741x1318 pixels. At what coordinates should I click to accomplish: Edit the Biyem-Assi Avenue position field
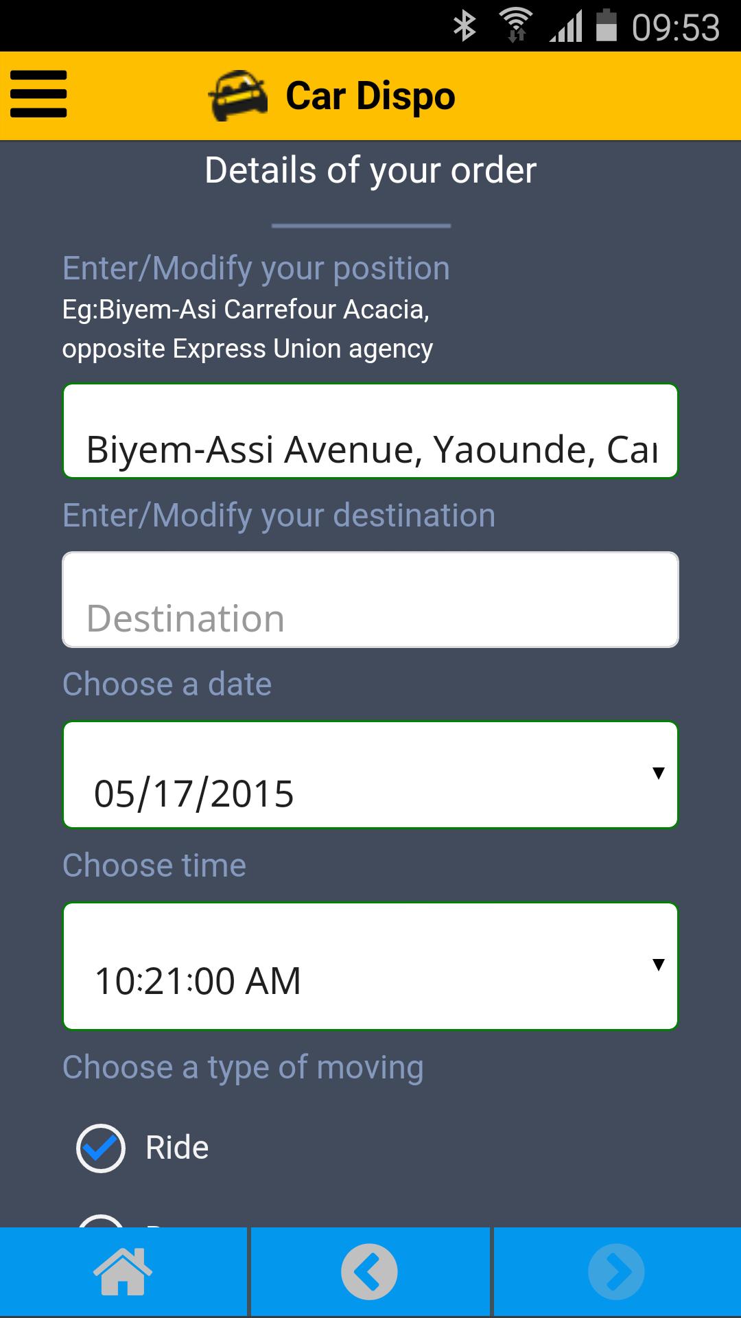(x=370, y=432)
